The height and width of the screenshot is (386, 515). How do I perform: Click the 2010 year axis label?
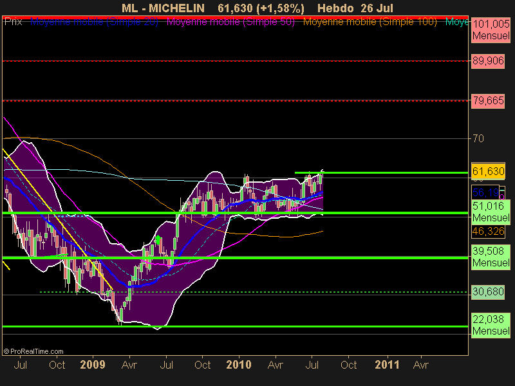[x=239, y=365]
